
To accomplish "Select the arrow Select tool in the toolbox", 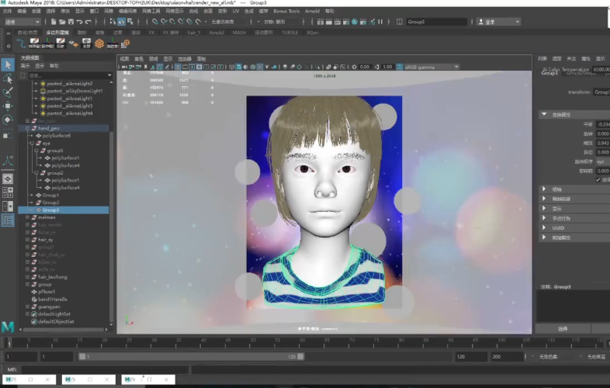I will (8, 65).
